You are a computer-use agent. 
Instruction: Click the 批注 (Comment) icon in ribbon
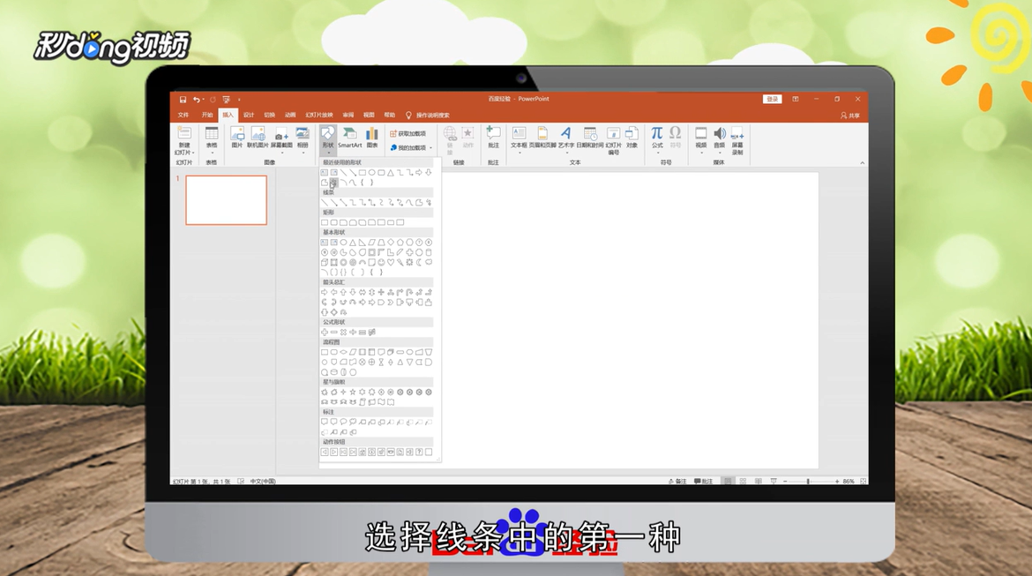pos(494,137)
